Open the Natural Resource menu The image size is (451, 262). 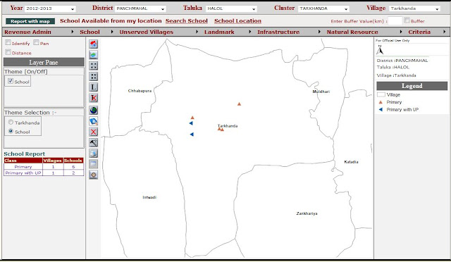click(352, 32)
